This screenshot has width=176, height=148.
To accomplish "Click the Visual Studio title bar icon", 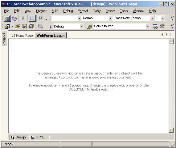I will pyautogui.click(x=4, y=4).
